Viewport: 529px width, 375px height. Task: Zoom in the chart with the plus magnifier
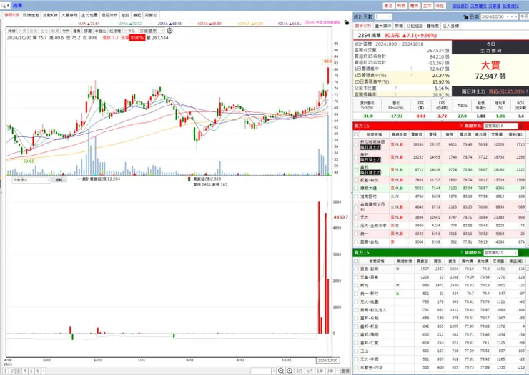point(290,371)
